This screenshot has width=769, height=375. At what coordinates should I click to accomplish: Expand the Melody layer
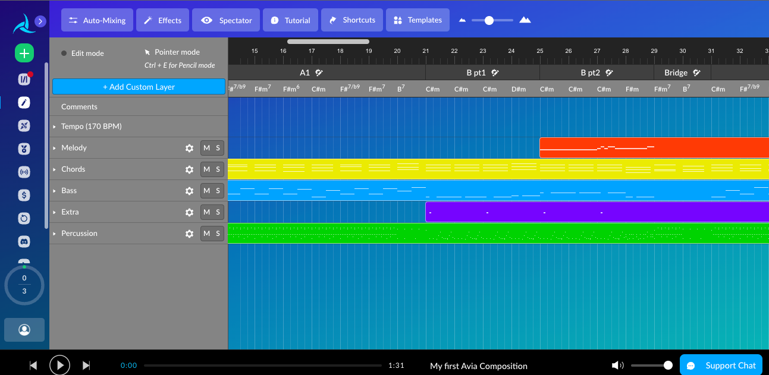(x=55, y=148)
